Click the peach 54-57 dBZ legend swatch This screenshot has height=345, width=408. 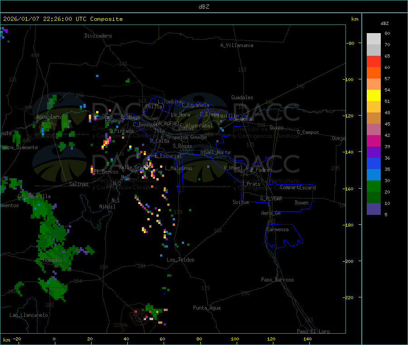point(374,84)
